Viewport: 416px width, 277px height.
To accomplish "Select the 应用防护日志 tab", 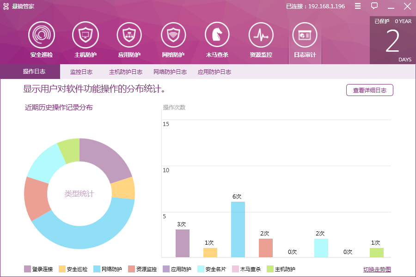I will click(x=214, y=72).
